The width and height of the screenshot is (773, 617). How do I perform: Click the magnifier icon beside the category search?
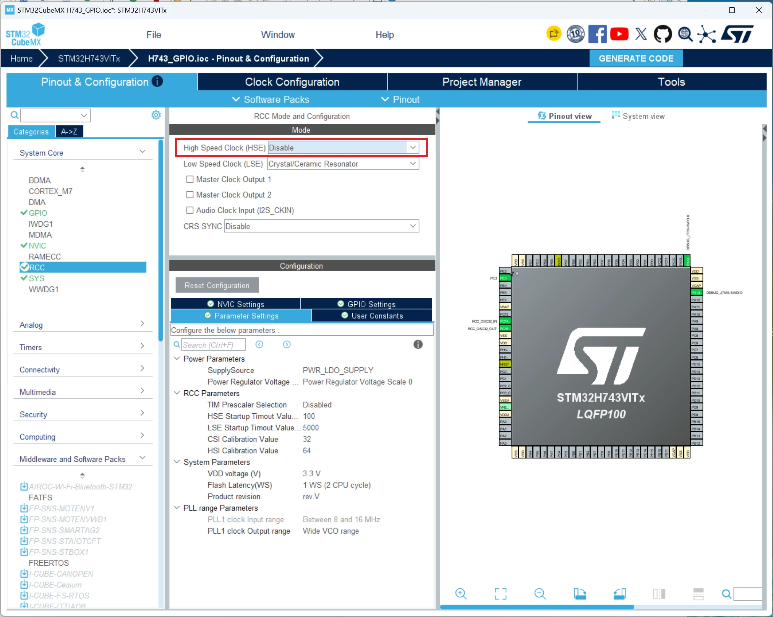pyautogui.click(x=15, y=115)
